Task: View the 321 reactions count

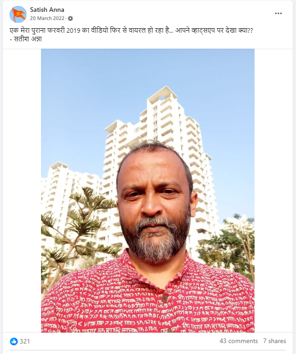Action: pos(25,341)
